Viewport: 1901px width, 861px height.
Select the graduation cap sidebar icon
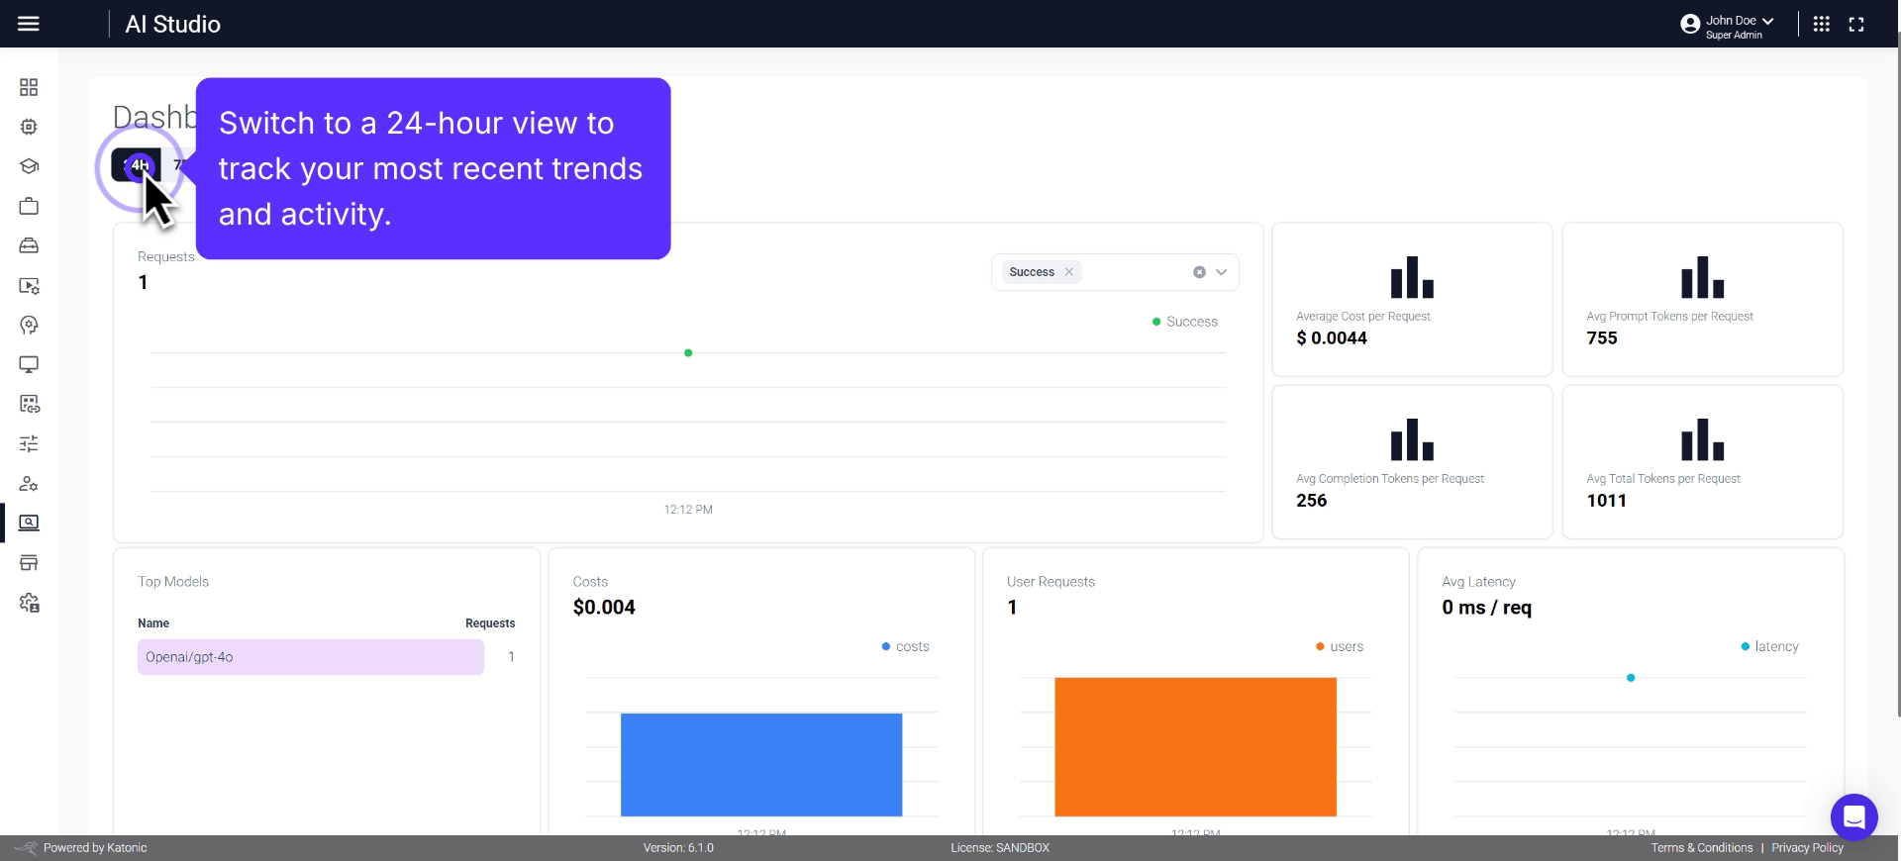(29, 167)
